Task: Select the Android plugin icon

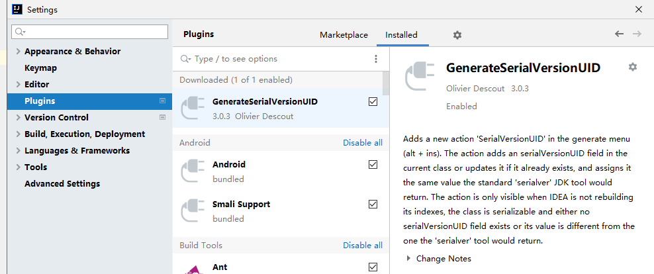Action: click(193, 171)
